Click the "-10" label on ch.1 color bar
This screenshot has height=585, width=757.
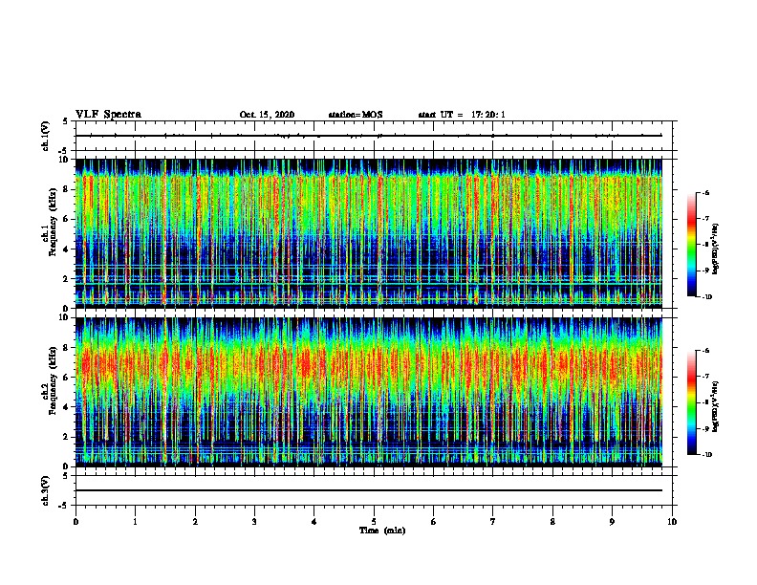(x=706, y=297)
